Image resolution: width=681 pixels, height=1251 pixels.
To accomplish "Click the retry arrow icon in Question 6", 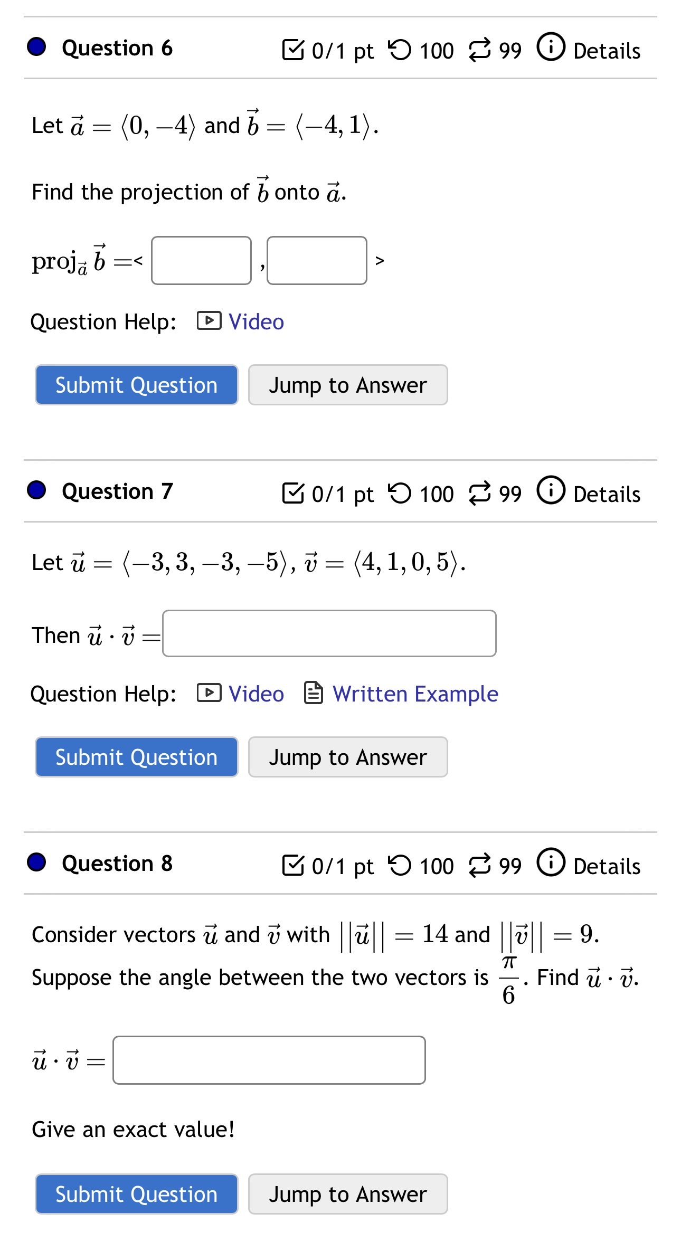I will click(x=400, y=50).
